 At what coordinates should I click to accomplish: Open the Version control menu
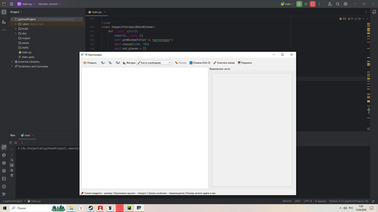pos(49,4)
